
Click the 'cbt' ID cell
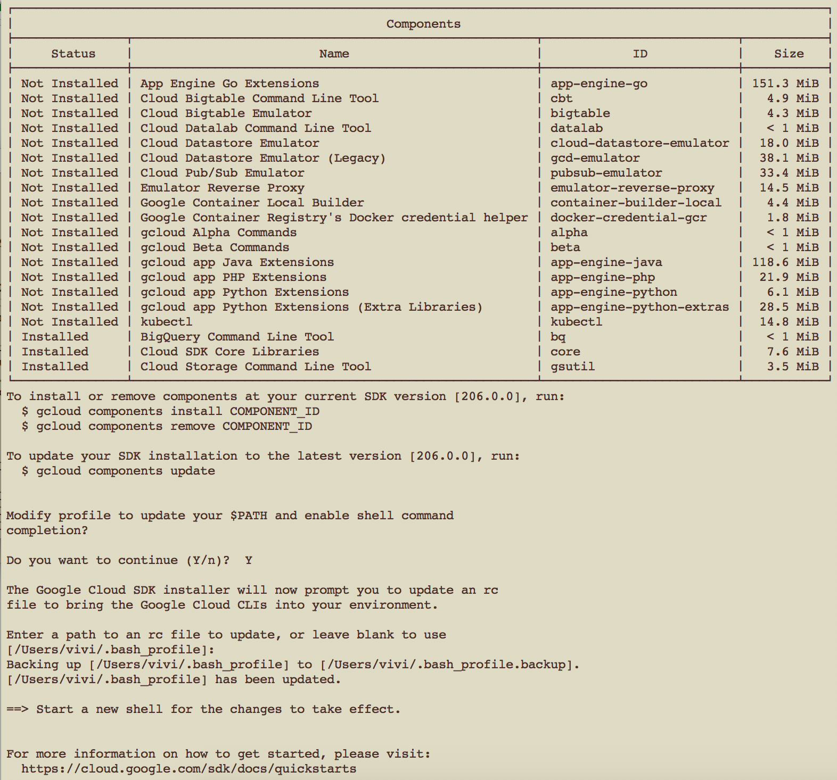[562, 98]
